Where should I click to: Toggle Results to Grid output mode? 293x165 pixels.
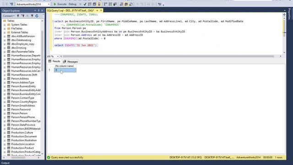[126, 4]
